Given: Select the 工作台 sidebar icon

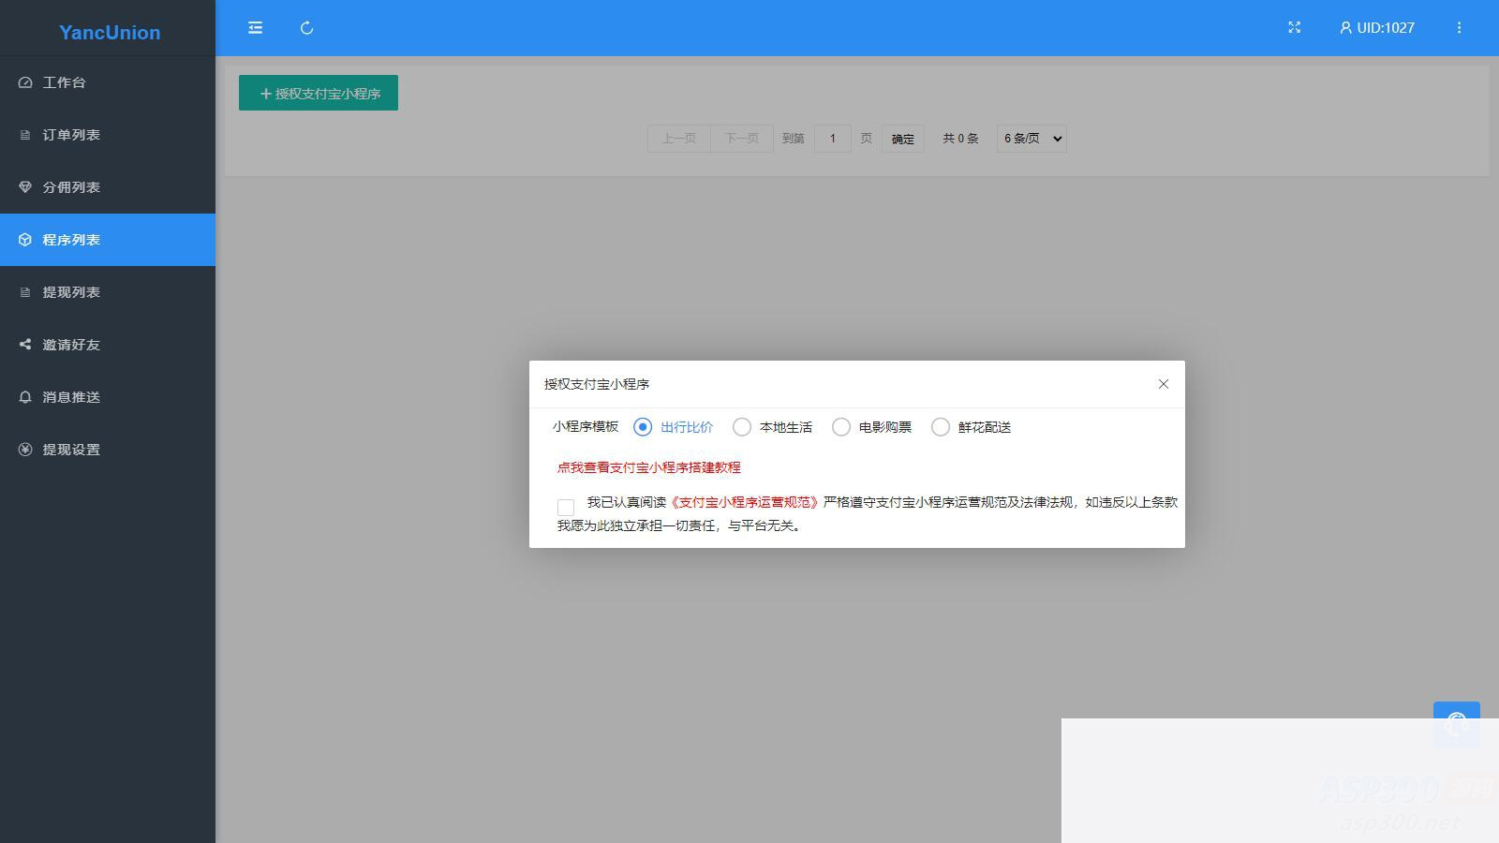Looking at the screenshot, I should coord(25,82).
